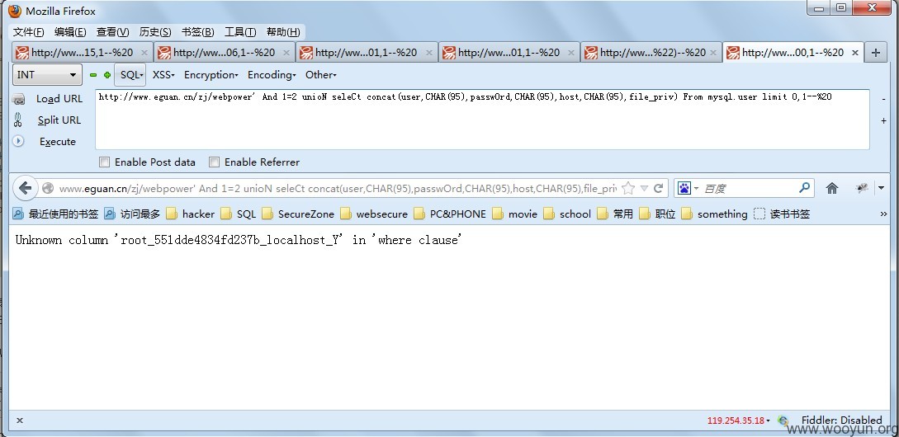This screenshot has width=899, height=437.
Task: Click the Split URL button label
Action: 59,120
